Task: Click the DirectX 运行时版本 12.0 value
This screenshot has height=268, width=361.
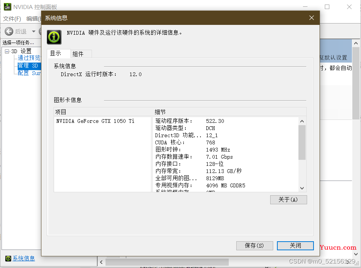Action: pos(135,74)
